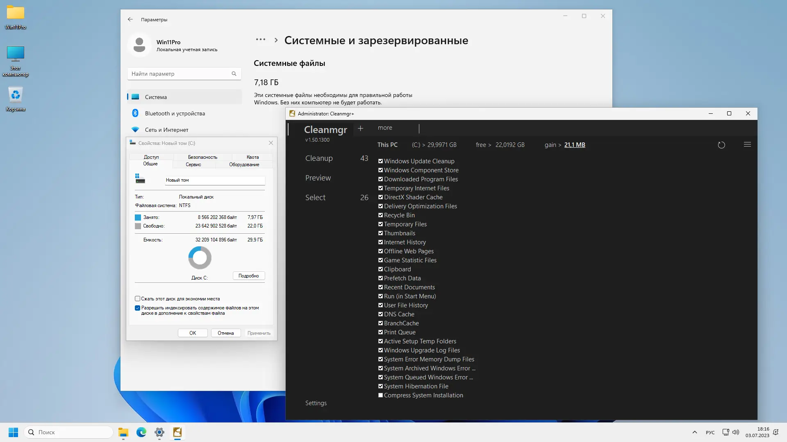Screen dimensions: 787x442
Task: Select Этот компьютер desktop icon
Action: coord(16,61)
